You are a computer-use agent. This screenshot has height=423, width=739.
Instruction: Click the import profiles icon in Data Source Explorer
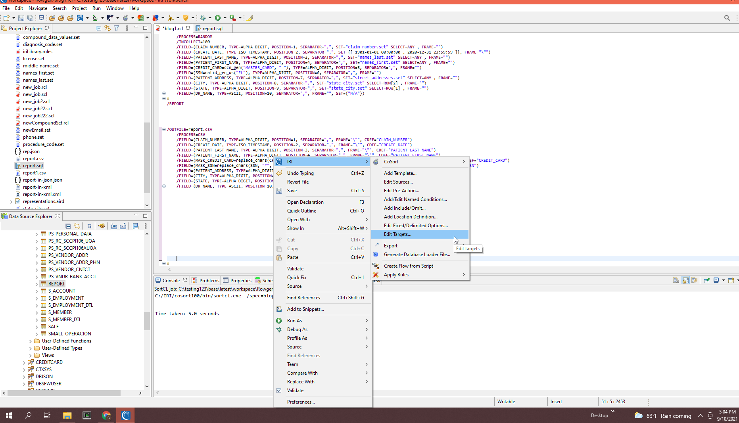[x=113, y=226]
